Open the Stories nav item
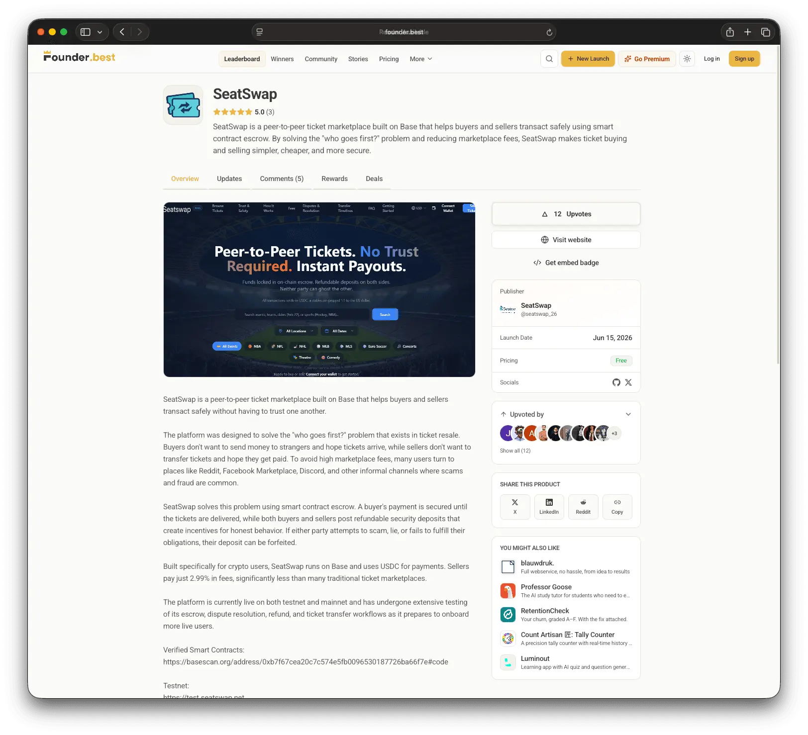808x735 pixels. point(358,59)
